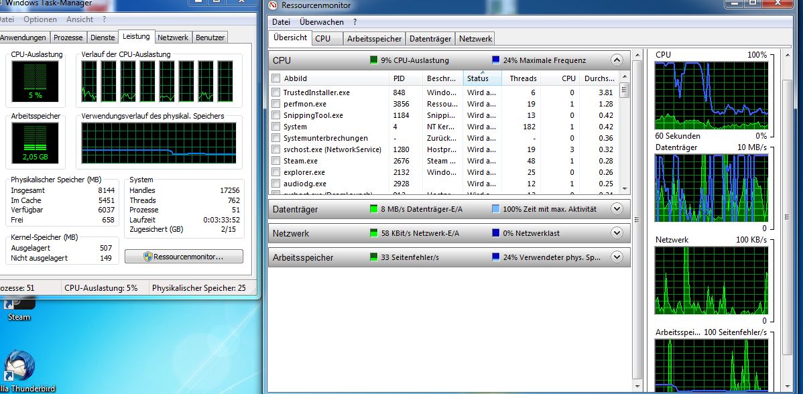Click the CPU 60 Sekunden graph

click(711, 96)
